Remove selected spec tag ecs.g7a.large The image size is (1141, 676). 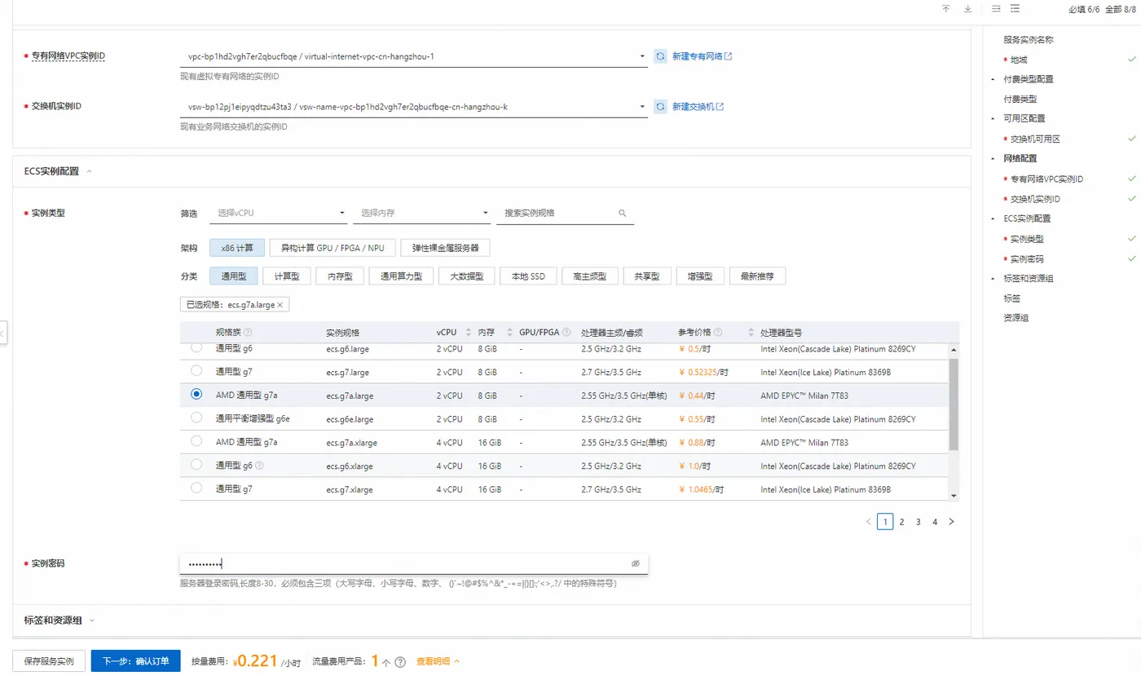(x=280, y=305)
